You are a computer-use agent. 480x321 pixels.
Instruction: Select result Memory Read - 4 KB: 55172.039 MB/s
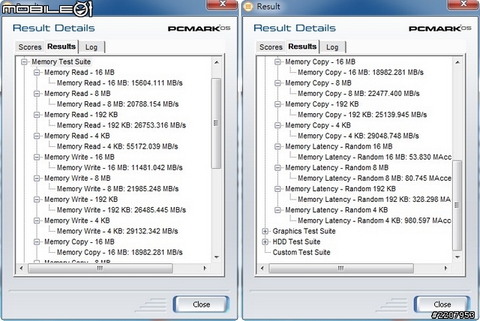(x=118, y=146)
